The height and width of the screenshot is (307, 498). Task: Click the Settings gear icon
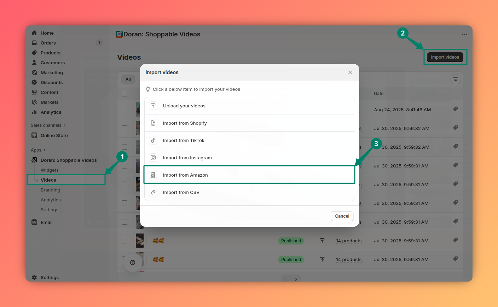pos(34,277)
